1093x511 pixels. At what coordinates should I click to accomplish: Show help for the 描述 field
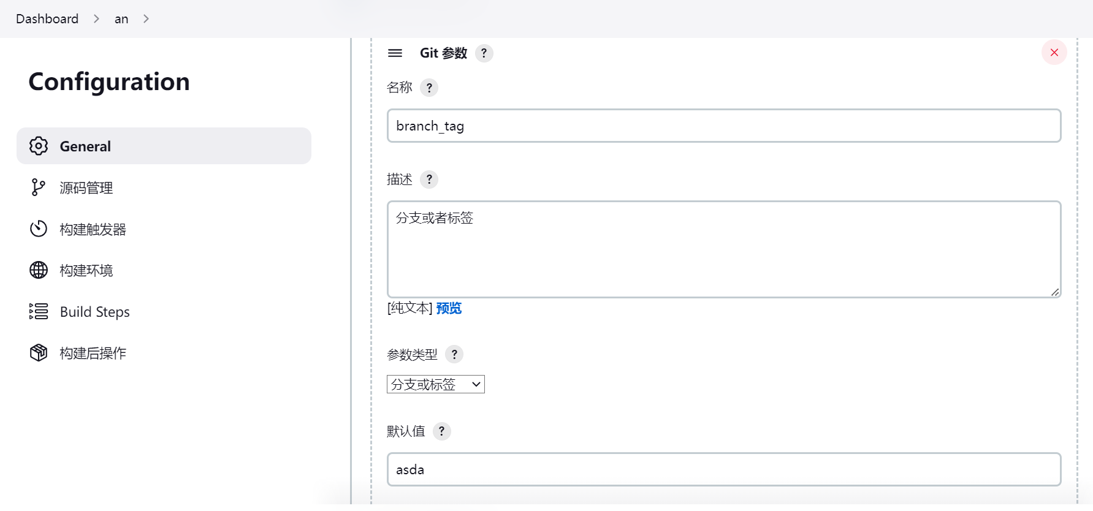[429, 180]
